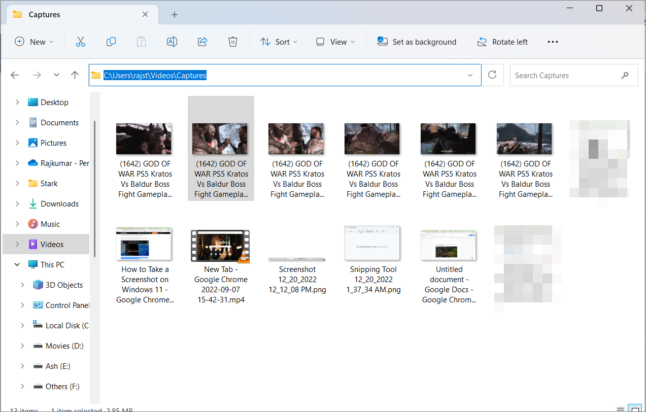The image size is (646, 412).
Task: Go up one folder with the up arrow
Action: pyautogui.click(x=75, y=75)
